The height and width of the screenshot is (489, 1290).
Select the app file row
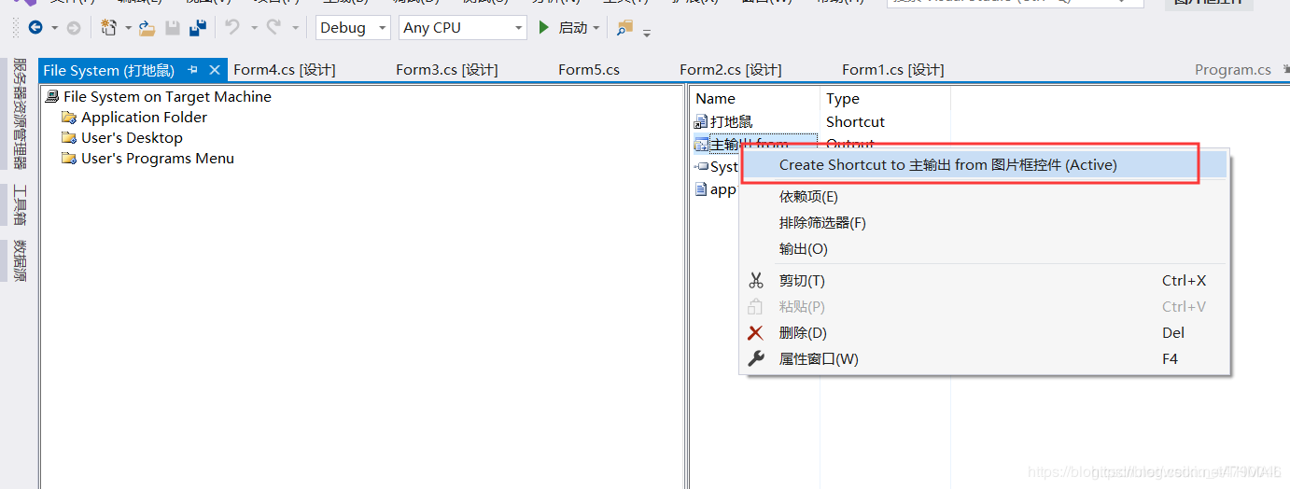[x=715, y=189]
